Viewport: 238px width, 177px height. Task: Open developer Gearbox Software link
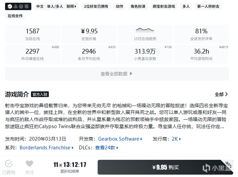click(120, 139)
